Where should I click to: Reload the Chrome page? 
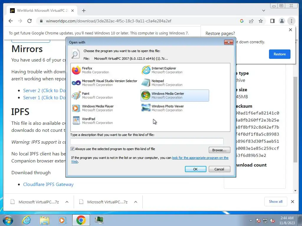click(29, 21)
